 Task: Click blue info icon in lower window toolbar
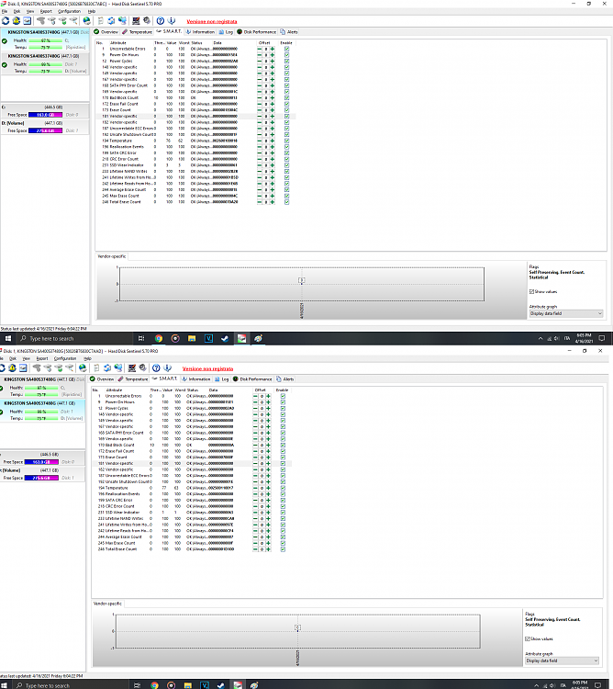tap(167, 367)
